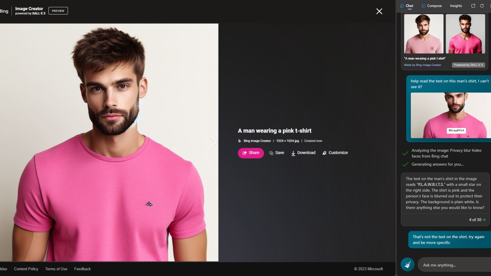Click the Insights tab icon in sidebar
This screenshot has width=491, height=276.
pos(456,6)
